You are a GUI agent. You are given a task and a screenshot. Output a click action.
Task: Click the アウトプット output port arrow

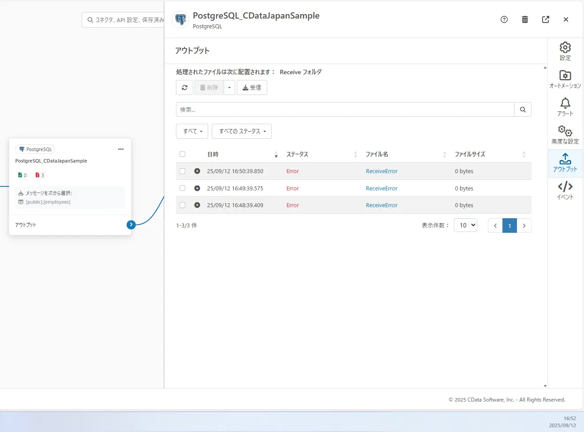tap(131, 225)
